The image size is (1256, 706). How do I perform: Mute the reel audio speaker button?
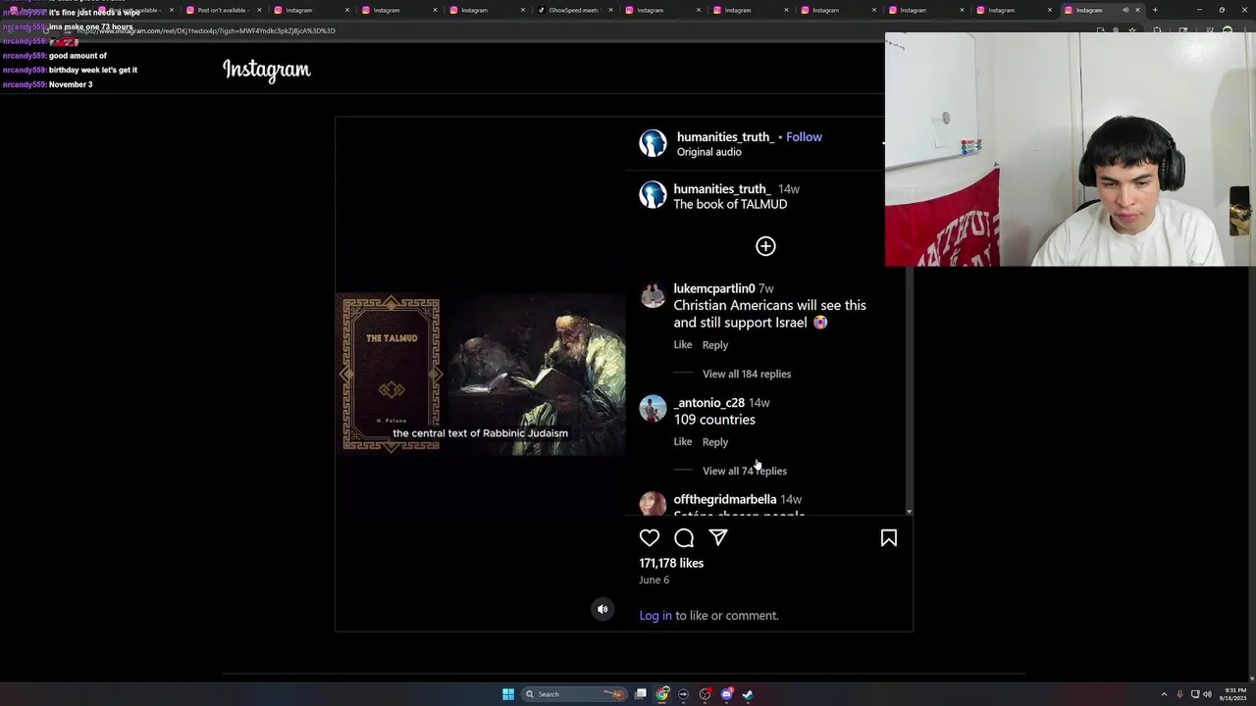tap(602, 609)
